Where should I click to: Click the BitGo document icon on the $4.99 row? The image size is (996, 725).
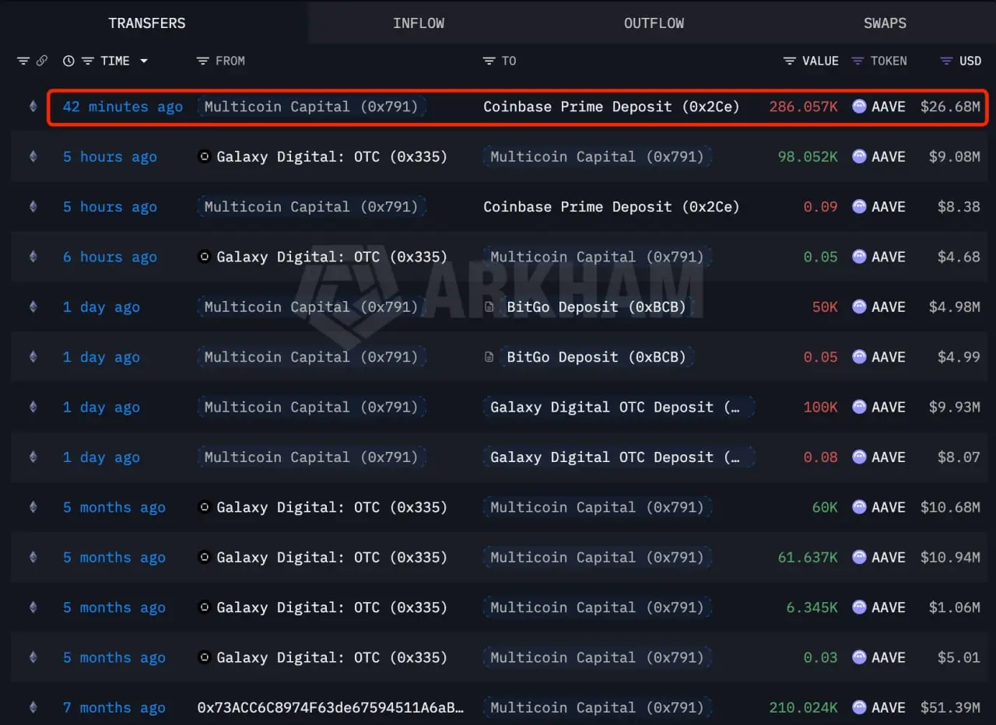[x=489, y=357]
